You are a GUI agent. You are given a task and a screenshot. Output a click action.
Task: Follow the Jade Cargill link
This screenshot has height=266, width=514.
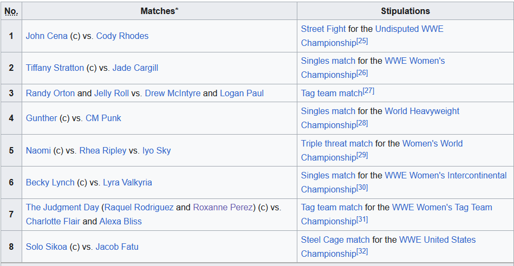pyautogui.click(x=135, y=68)
